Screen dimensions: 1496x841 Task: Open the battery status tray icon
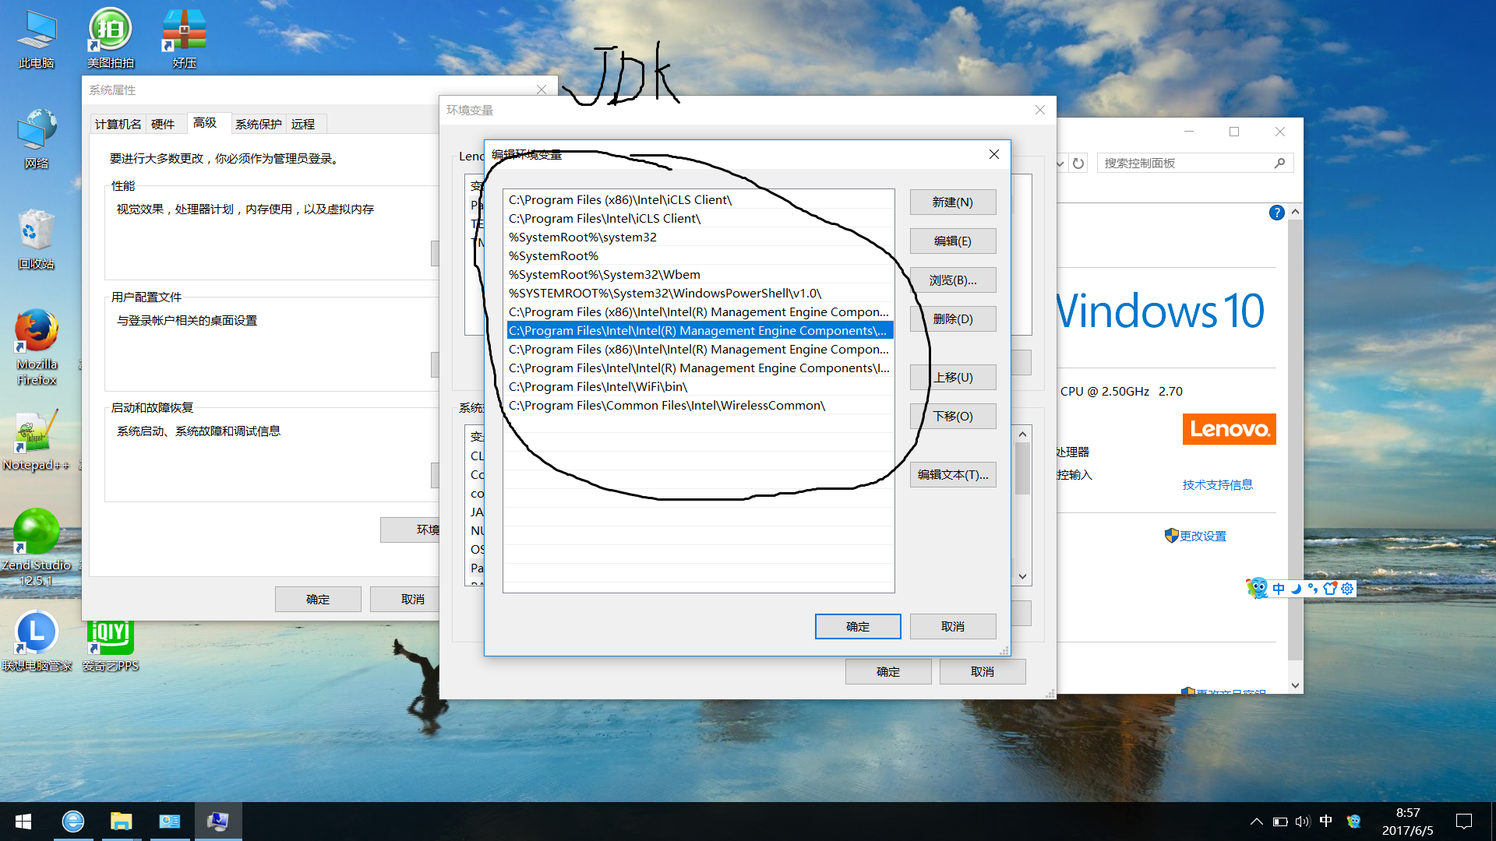(1280, 822)
